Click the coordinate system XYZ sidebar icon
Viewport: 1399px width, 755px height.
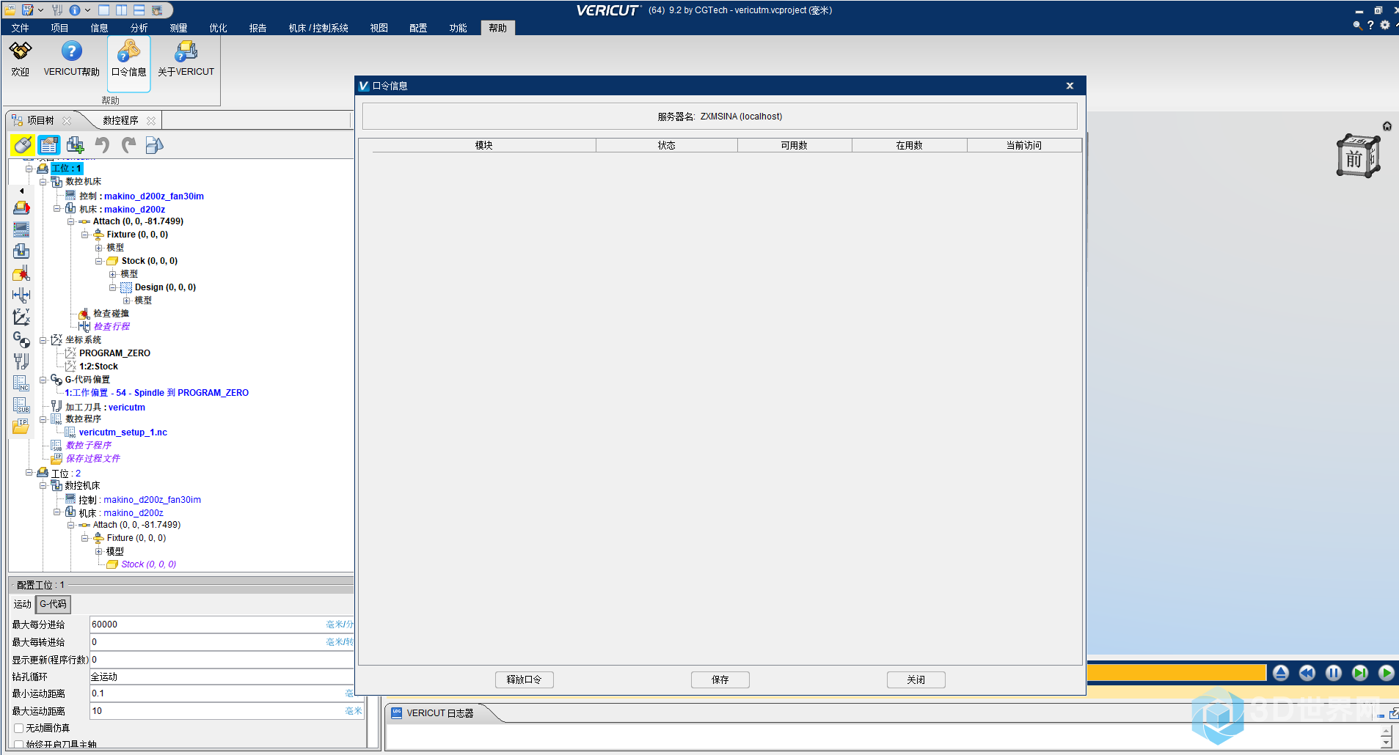[21, 317]
